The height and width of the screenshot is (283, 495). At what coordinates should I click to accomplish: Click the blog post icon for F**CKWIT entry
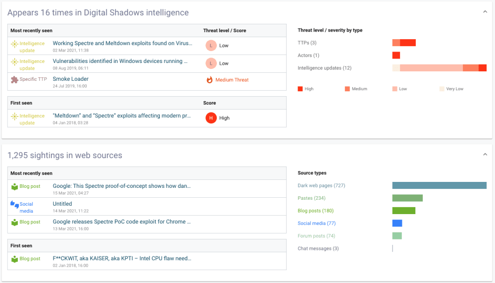14,259
